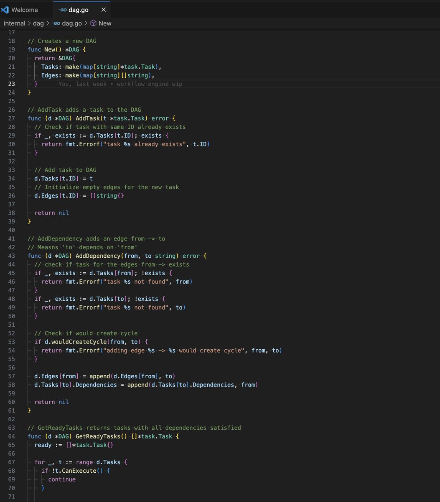440x502 pixels.
Task: Click the cube symbol icon beside New breadcrumb
Action: [94, 23]
